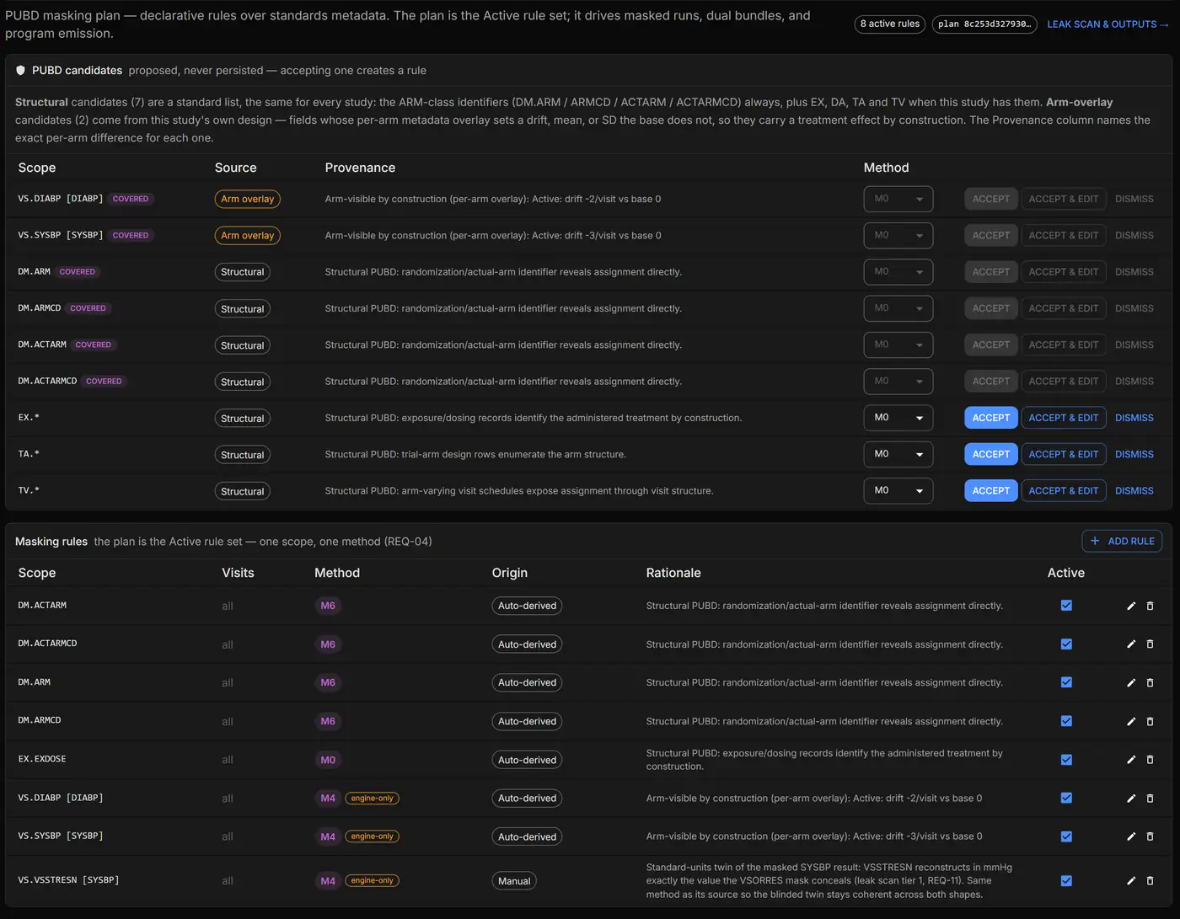Image resolution: width=1180 pixels, height=919 pixels.
Task: Accept the TA.* candidate
Action: coord(991,454)
